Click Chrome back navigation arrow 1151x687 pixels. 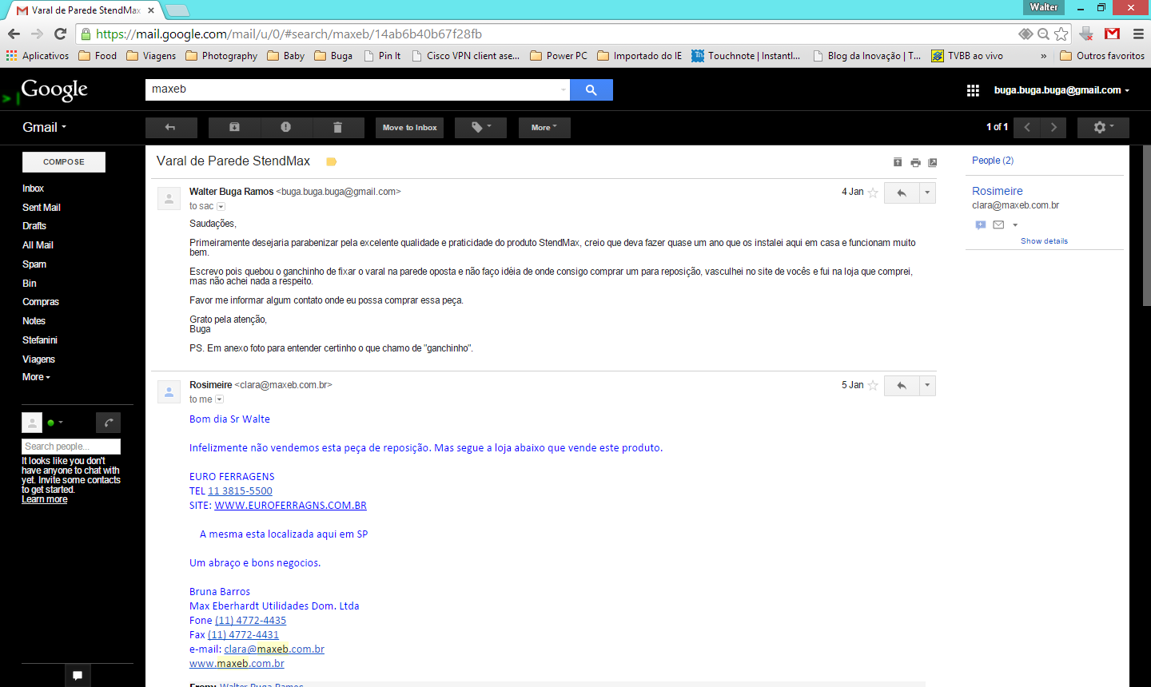pyautogui.click(x=14, y=34)
